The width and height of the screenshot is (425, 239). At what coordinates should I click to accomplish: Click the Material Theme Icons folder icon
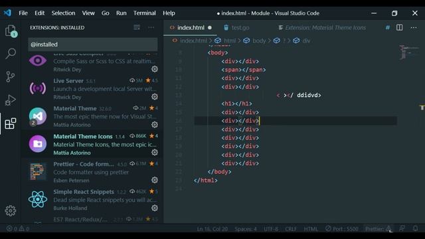(x=38, y=144)
